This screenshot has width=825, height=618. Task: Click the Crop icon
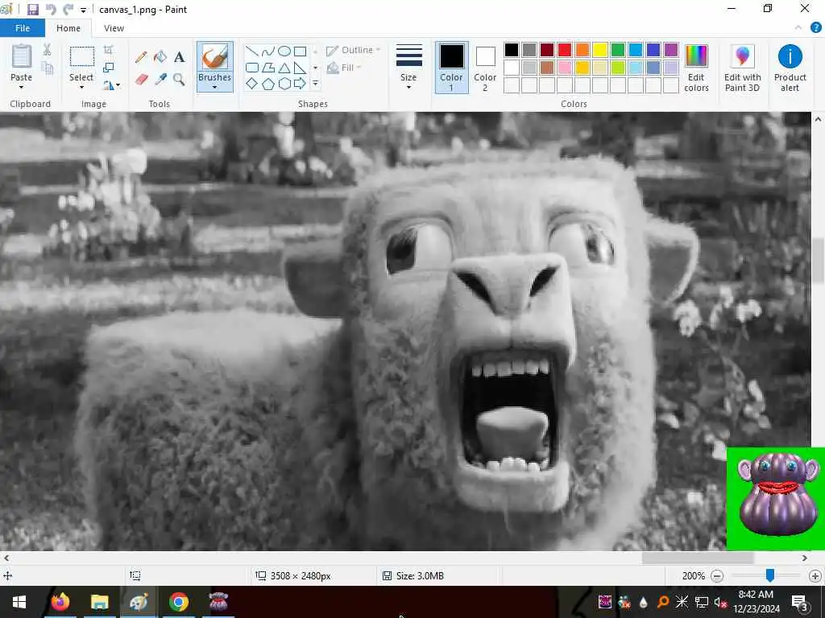tap(108, 50)
